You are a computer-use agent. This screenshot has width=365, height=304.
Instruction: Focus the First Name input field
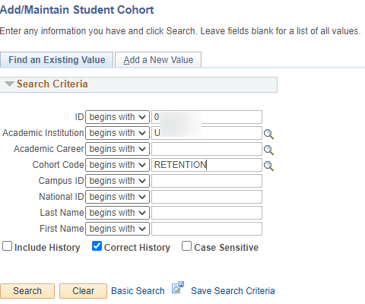click(207, 229)
